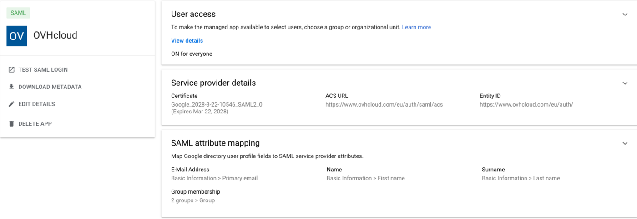Image resolution: width=637 pixels, height=219 pixels.
Task: Collapse the Service provider details chevron
Action: pos(625,83)
